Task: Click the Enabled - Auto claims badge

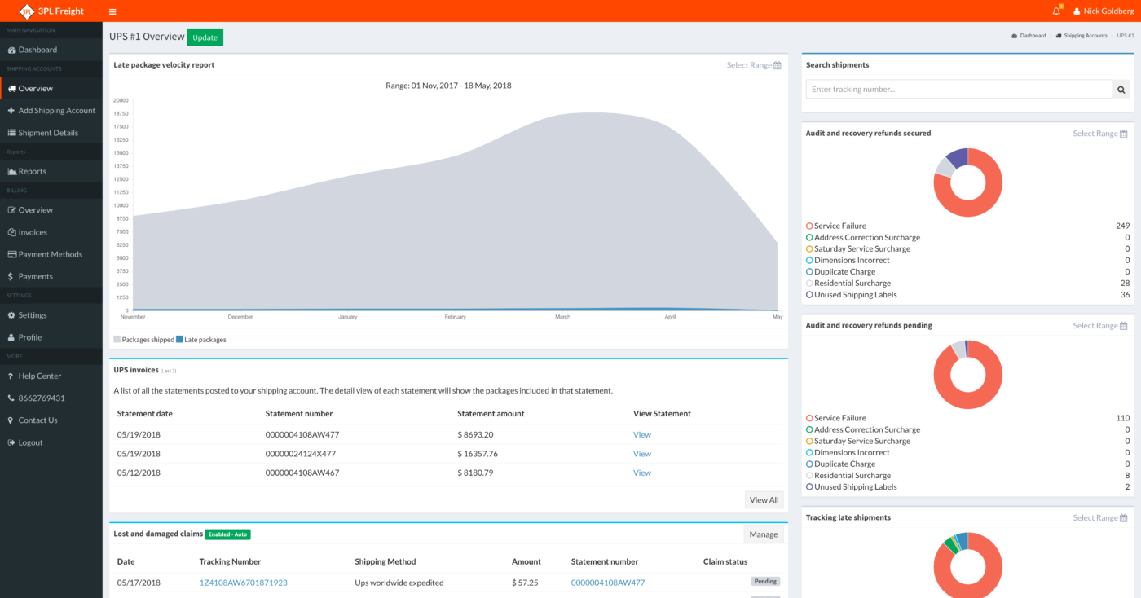Action: [227, 534]
